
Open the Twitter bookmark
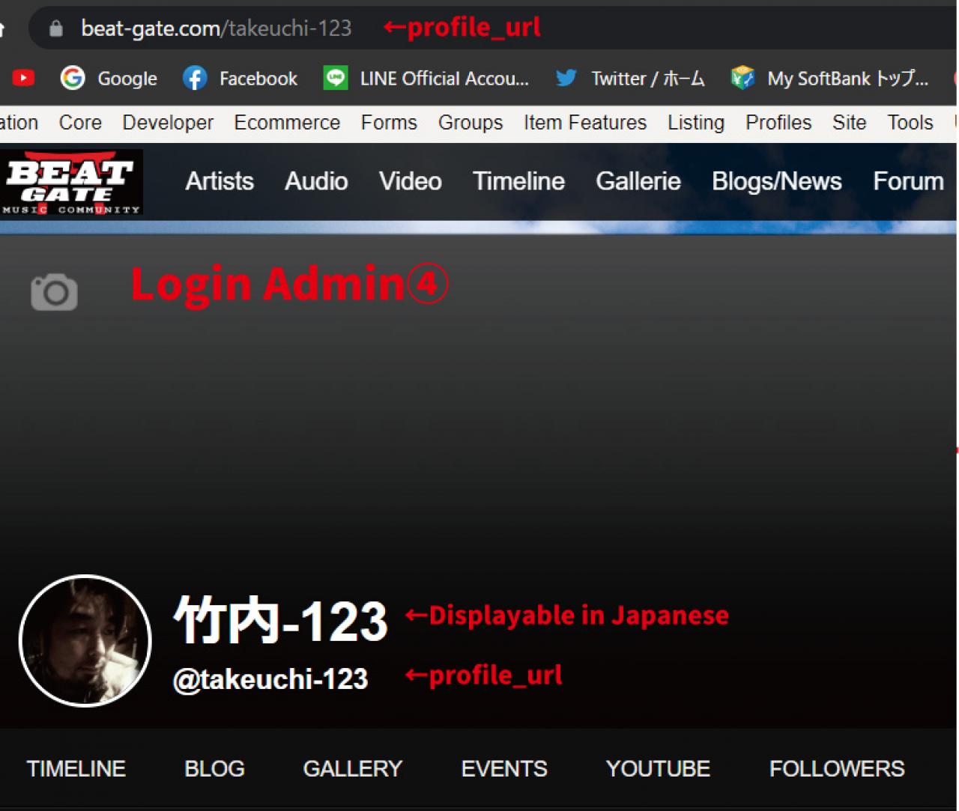[629, 78]
